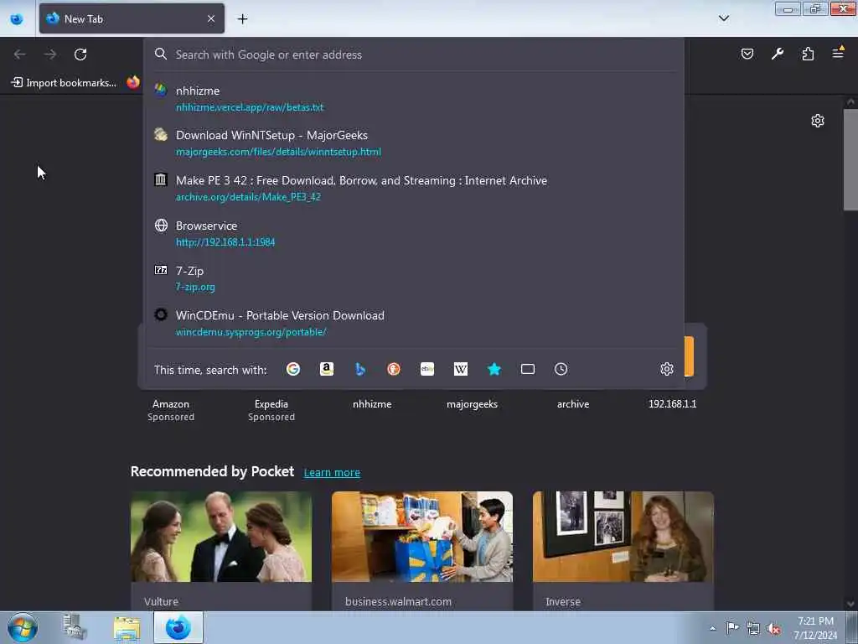This screenshot has height=644, width=858.
Task: Open the application hamburger menu
Action: [x=838, y=53]
